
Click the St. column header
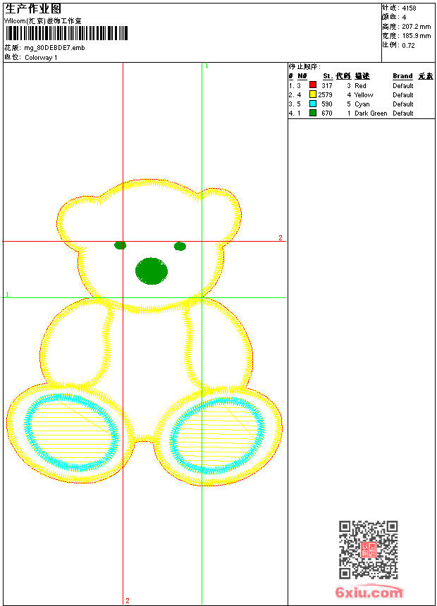pyautogui.click(x=328, y=76)
